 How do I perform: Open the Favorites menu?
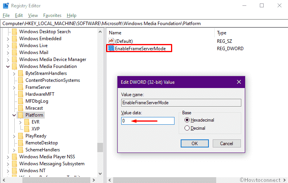coord(52,15)
